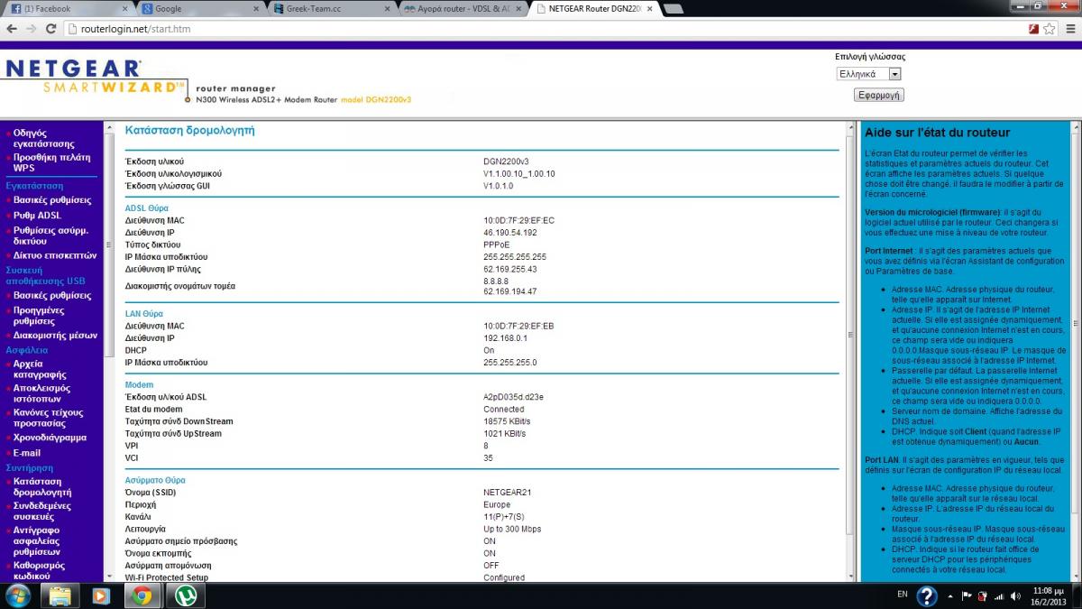The width and height of the screenshot is (1082, 609).
Task: Open E-mail settings in sidebar
Action: tap(27, 453)
